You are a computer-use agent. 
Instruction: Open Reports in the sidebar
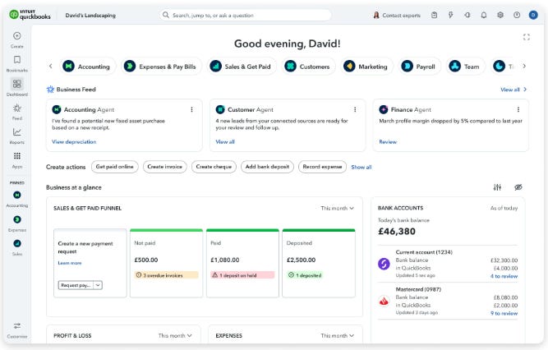pos(16,132)
